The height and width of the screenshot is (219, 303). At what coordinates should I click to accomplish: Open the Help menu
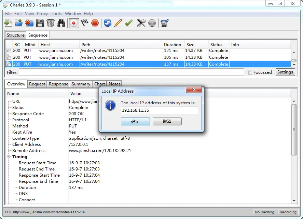tap(88, 14)
